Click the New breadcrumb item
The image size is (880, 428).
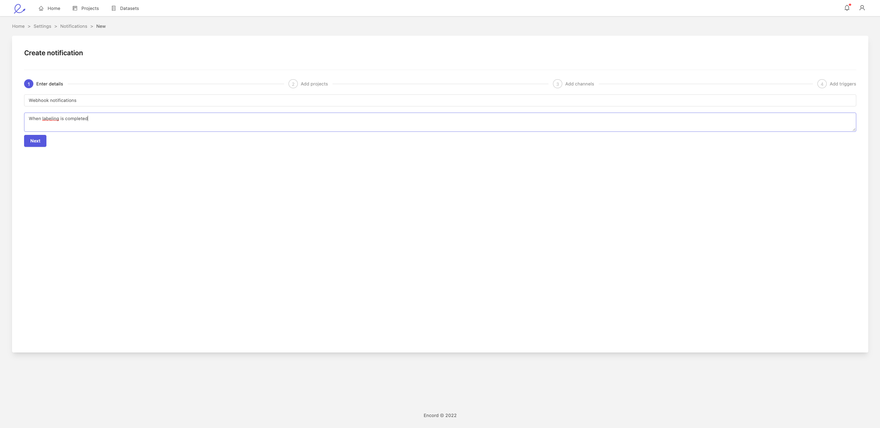tap(101, 26)
